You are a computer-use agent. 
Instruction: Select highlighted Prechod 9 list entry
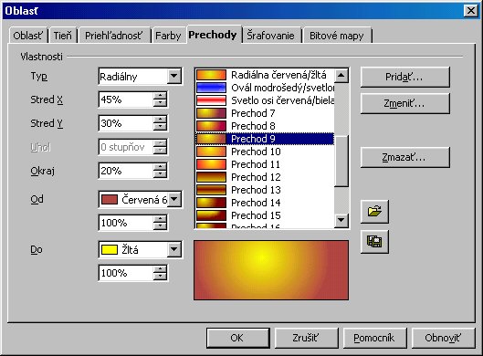click(x=265, y=139)
